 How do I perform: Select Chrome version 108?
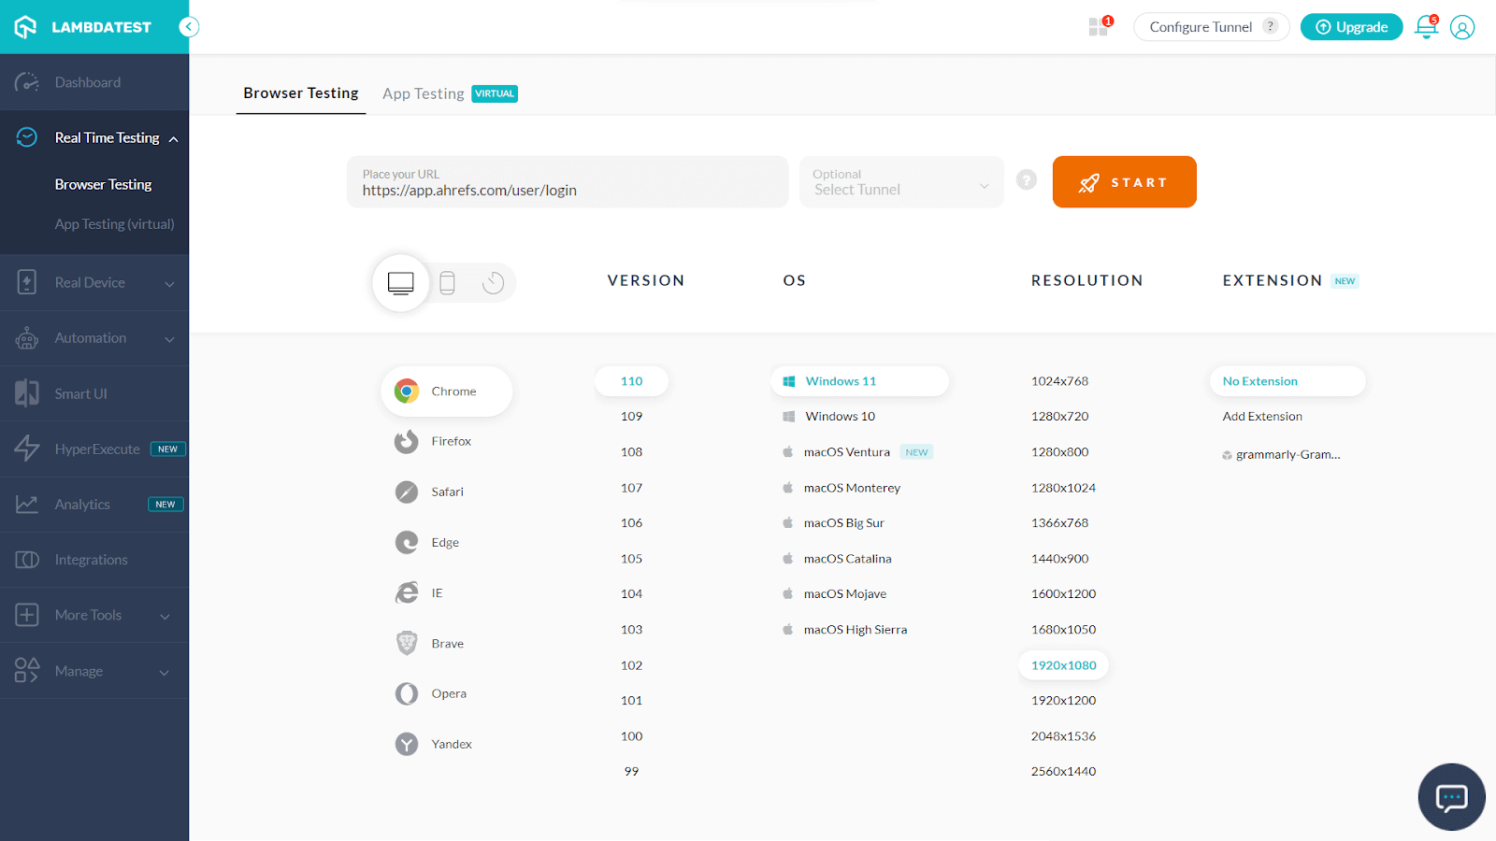pyautogui.click(x=631, y=451)
